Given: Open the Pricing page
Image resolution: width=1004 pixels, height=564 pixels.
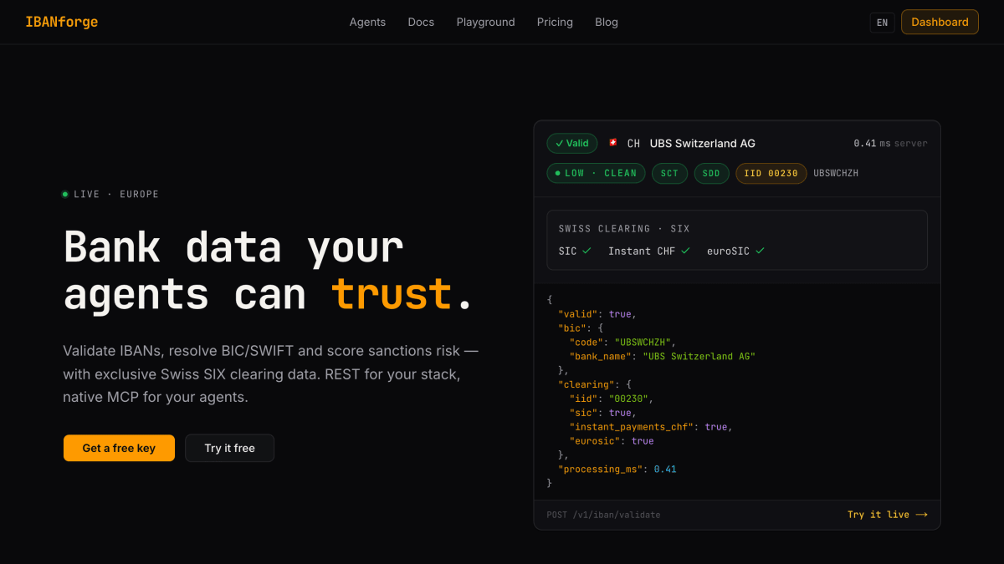Looking at the screenshot, I should [555, 22].
